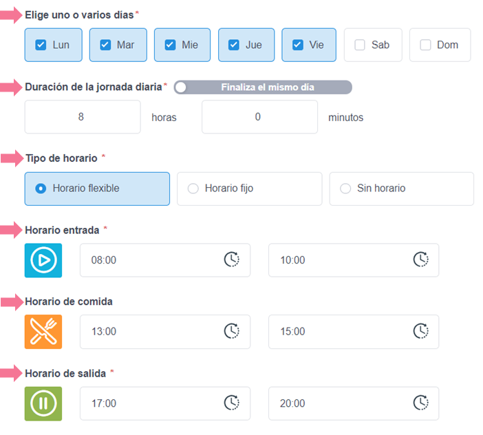Uncheck the Mie day checkbox
The image size is (483, 435).
[x=170, y=45]
